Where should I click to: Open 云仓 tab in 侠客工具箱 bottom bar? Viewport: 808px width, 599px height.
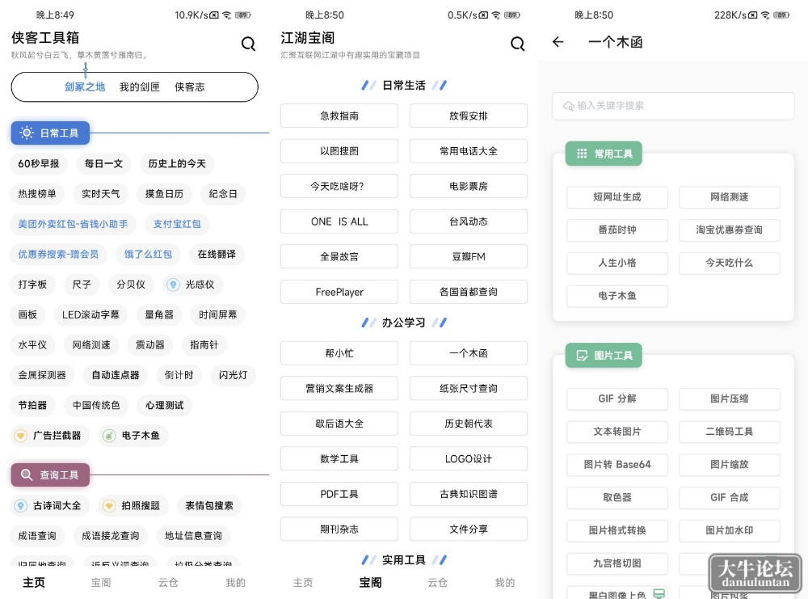coord(168,583)
